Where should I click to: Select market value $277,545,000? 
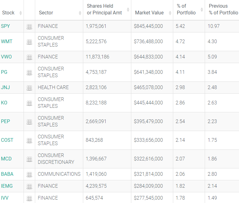(148, 198)
